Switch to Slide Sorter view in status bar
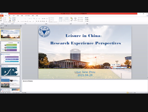Image resolution: width=148 pixels, height=112 pixels. click(129, 93)
